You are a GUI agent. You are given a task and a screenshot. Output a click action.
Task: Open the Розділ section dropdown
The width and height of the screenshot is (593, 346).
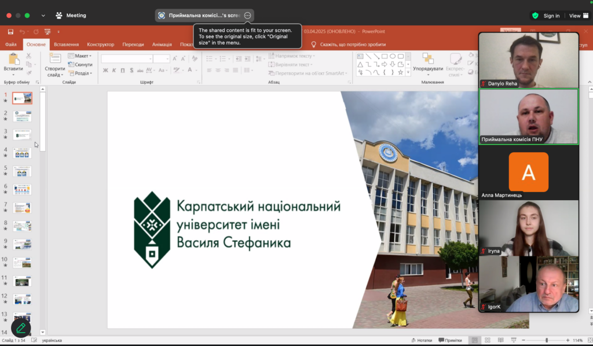pyautogui.click(x=80, y=73)
